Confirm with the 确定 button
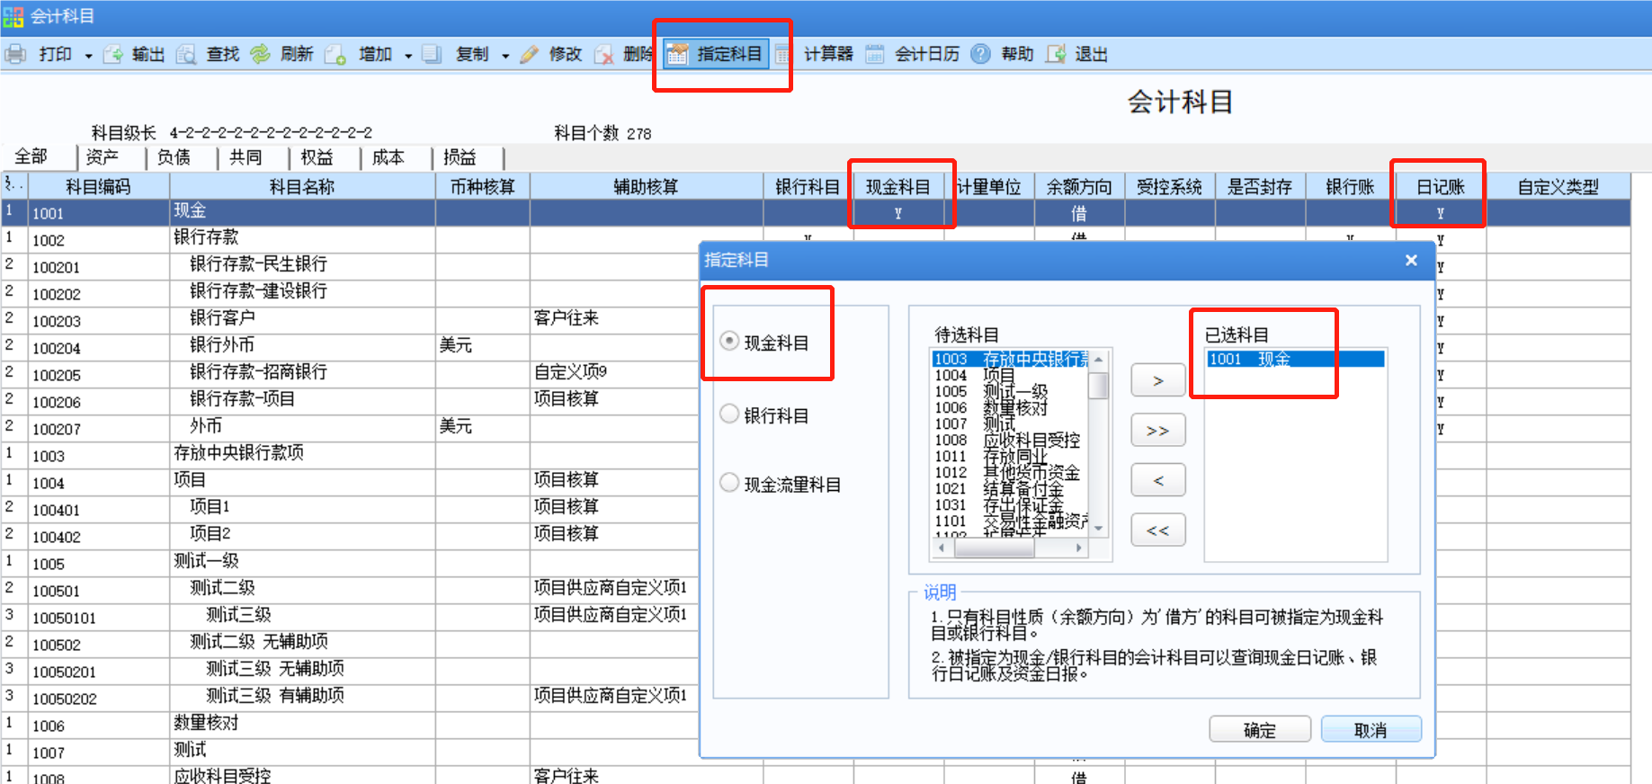 pyautogui.click(x=1260, y=729)
